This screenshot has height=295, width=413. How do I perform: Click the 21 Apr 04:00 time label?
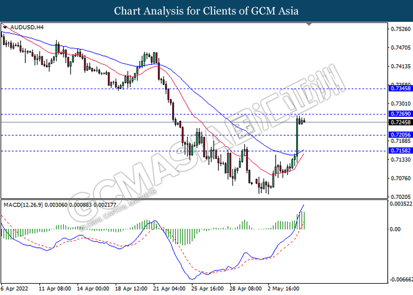170,289
